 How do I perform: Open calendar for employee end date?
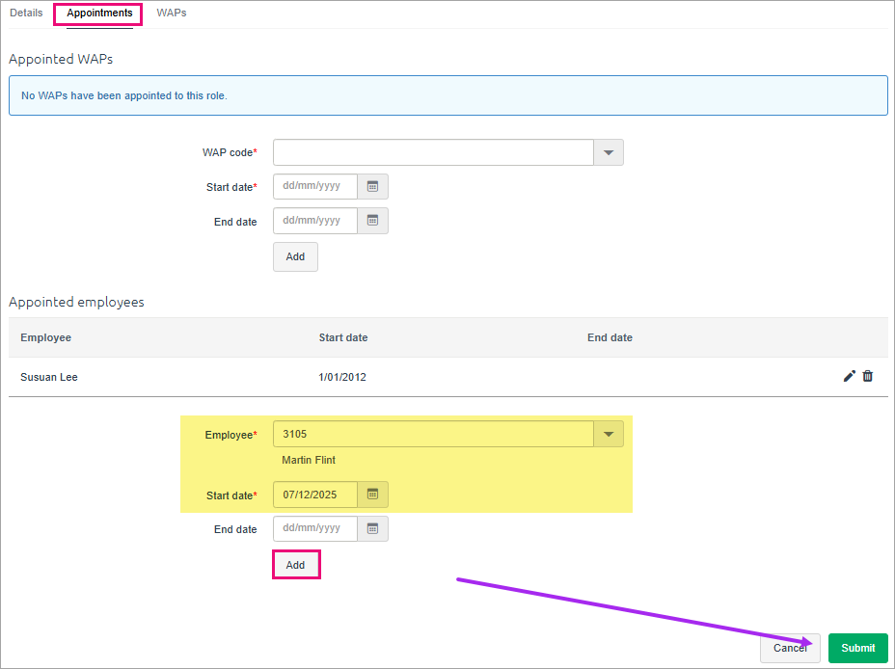(x=372, y=528)
